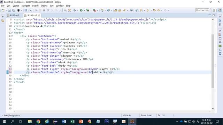The image size is (223, 125).
Task: Open Chrome from the taskbar
Action: point(38,122)
